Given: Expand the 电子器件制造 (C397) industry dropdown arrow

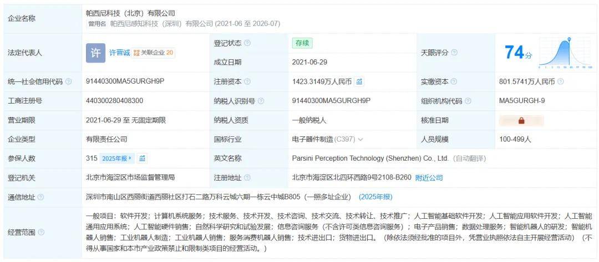Looking at the screenshot, I should click(x=361, y=140).
